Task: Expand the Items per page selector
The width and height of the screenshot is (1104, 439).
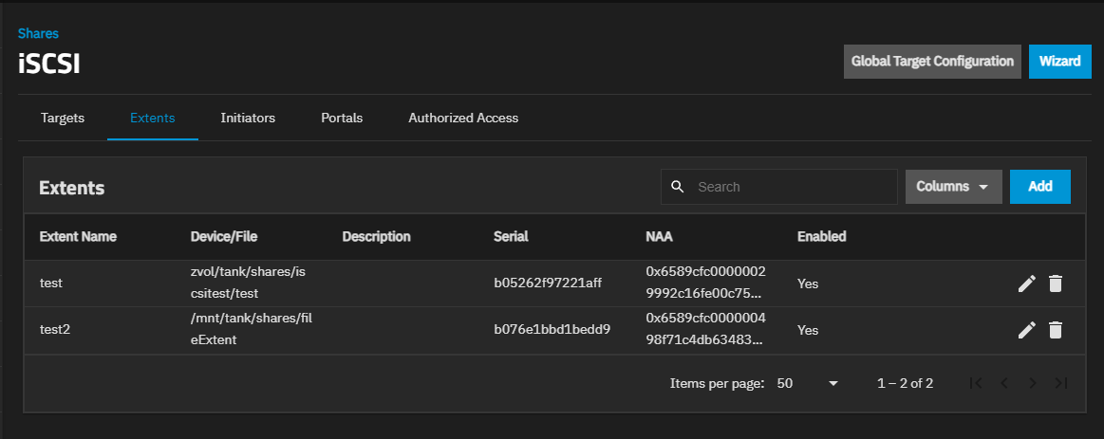Action: point(808,383)
